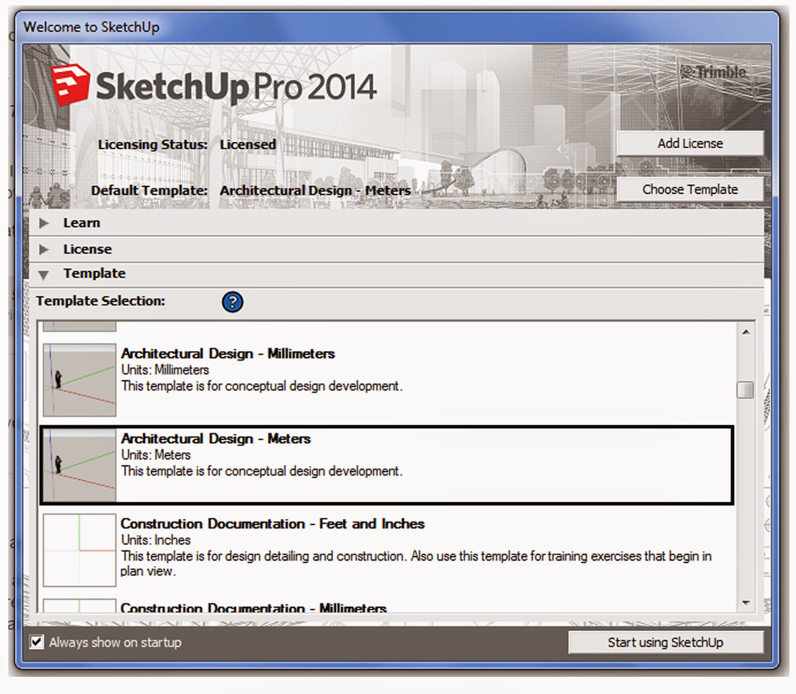Viewport: 796px width, 694px height.
Task: Click the Choose Template button
Action: [690, 189]
